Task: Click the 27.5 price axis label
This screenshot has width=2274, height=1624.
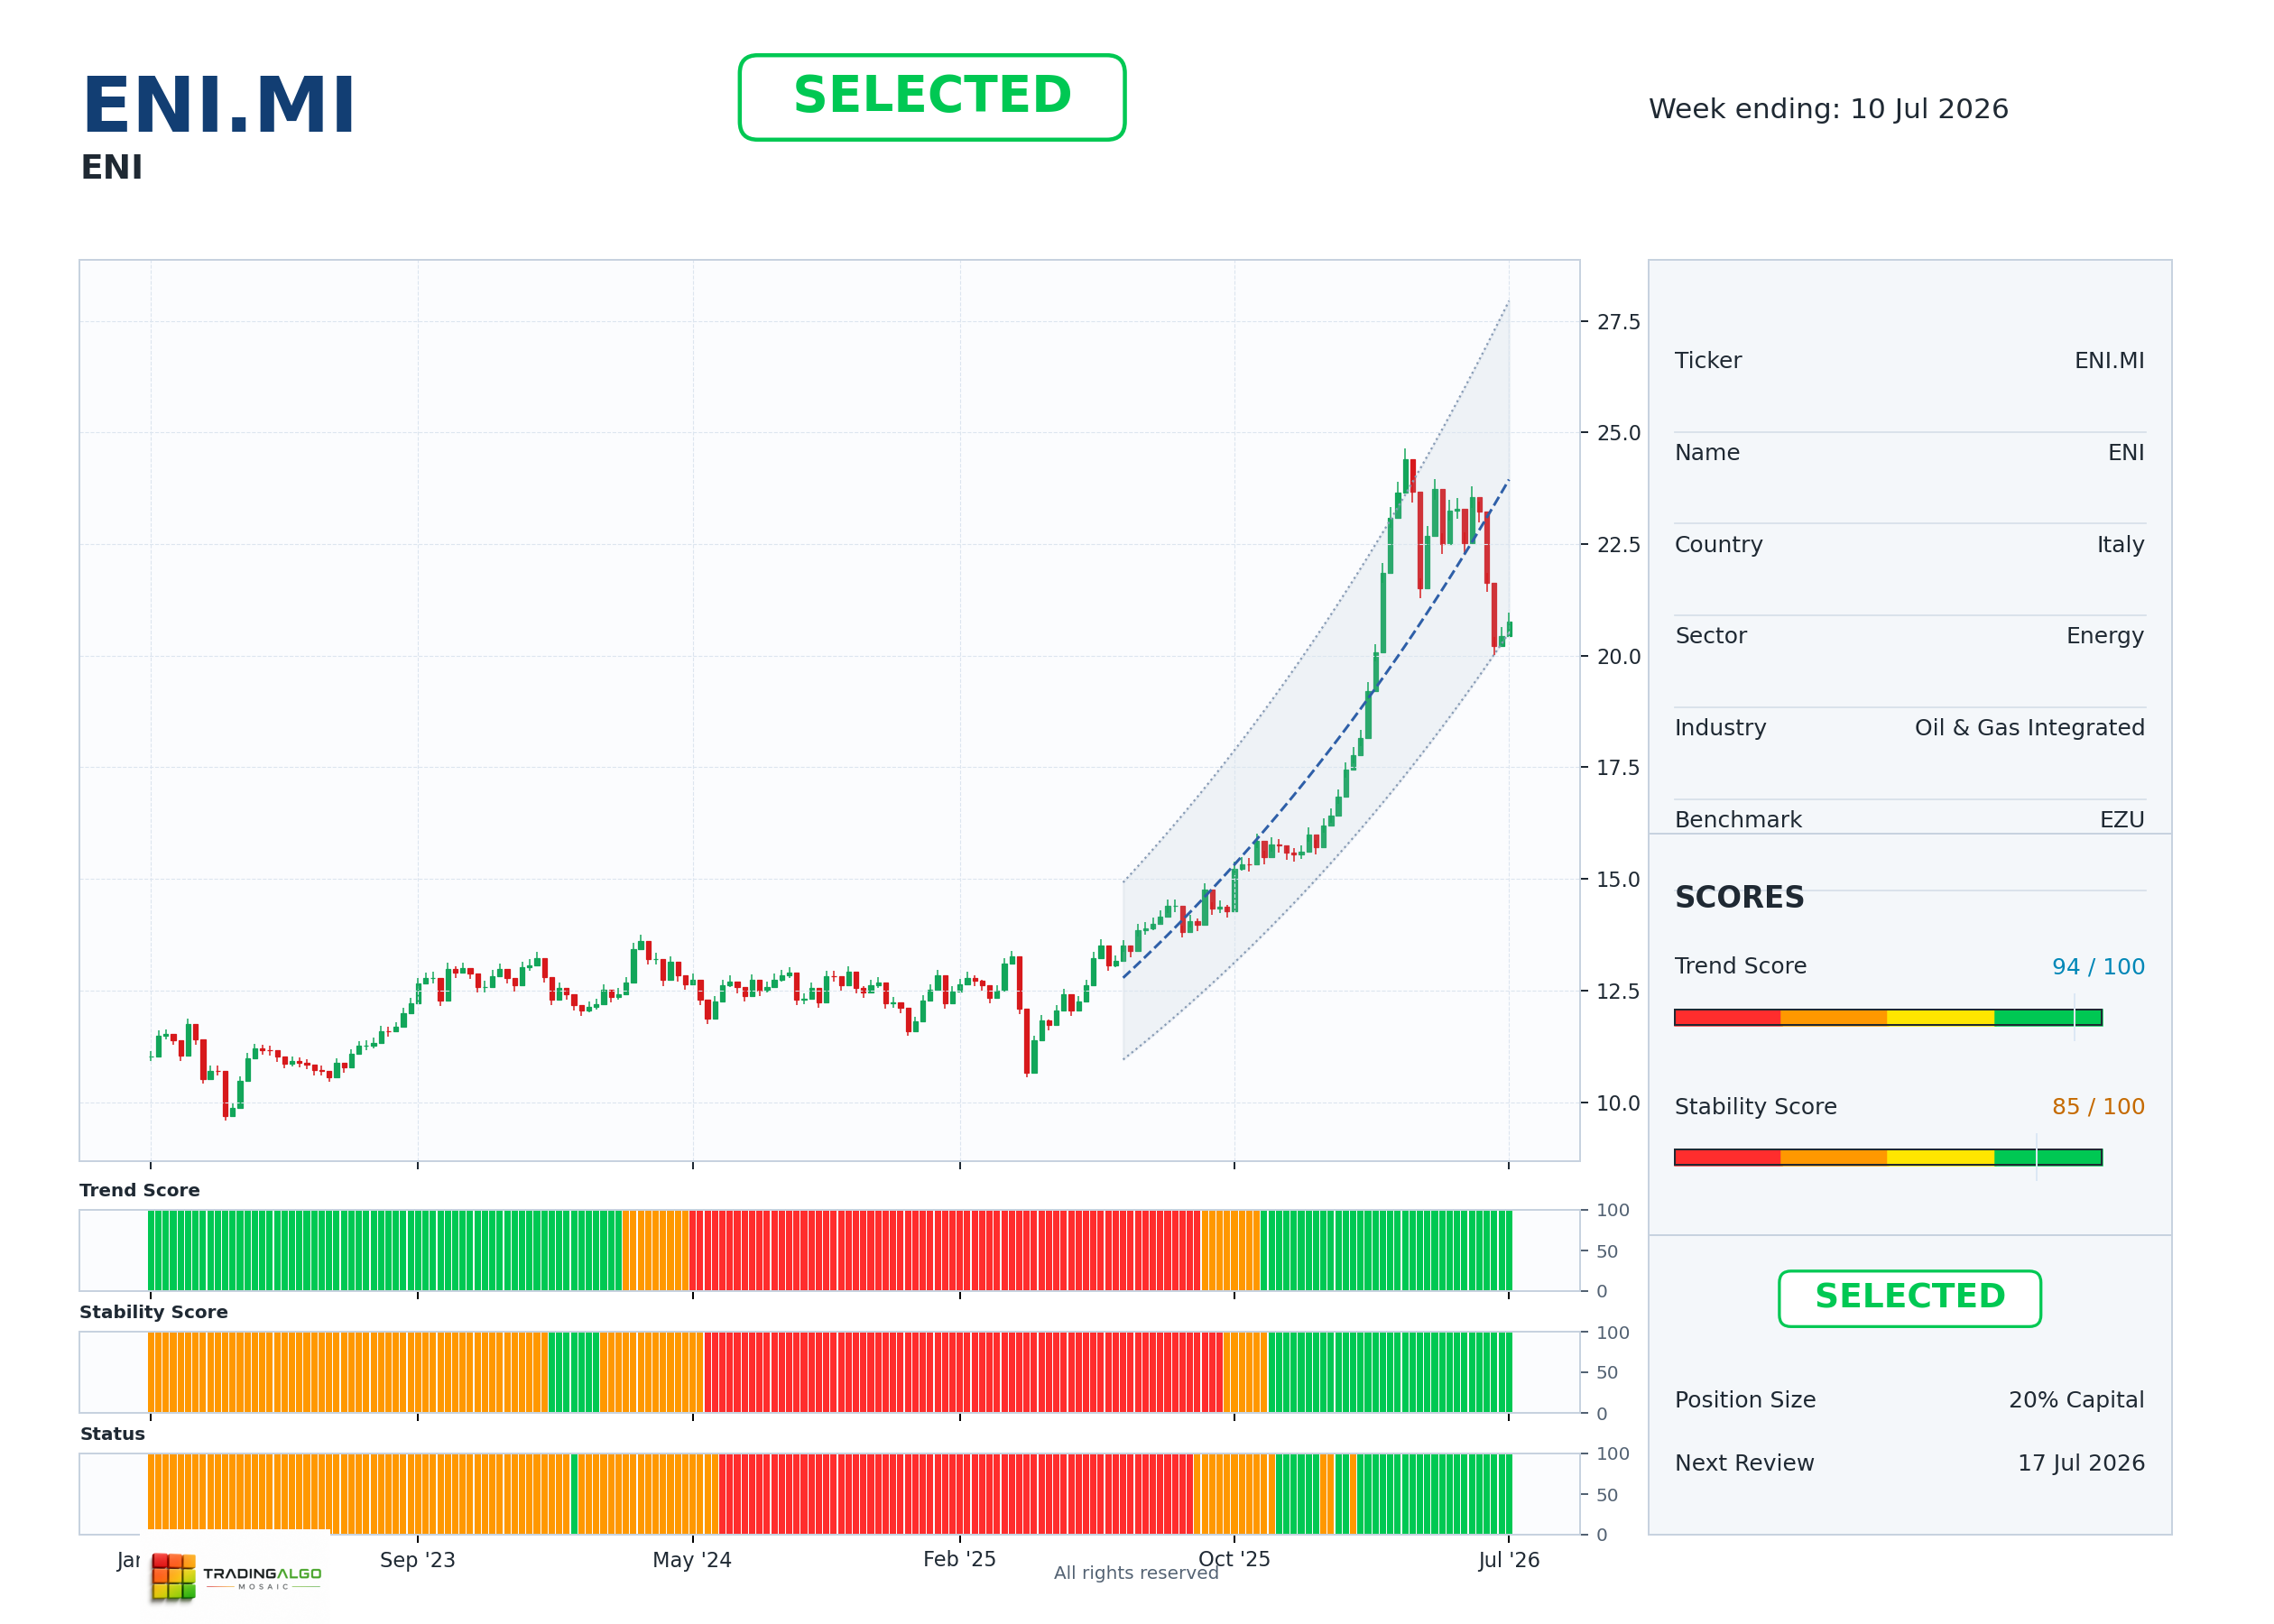Action: pos(1618,322)
